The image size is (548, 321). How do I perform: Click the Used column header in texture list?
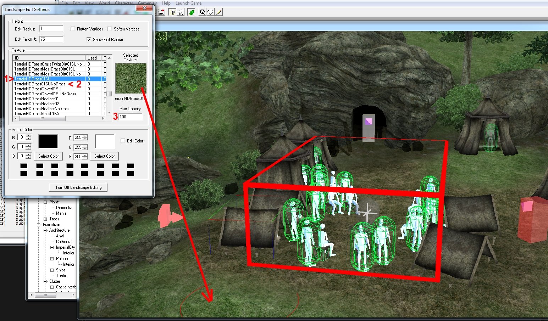pos(93,58)
